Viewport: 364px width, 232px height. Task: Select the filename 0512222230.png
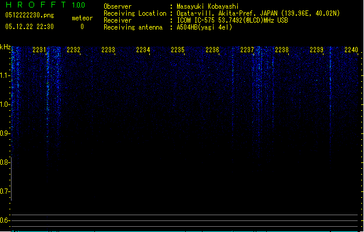pos(30,15)
